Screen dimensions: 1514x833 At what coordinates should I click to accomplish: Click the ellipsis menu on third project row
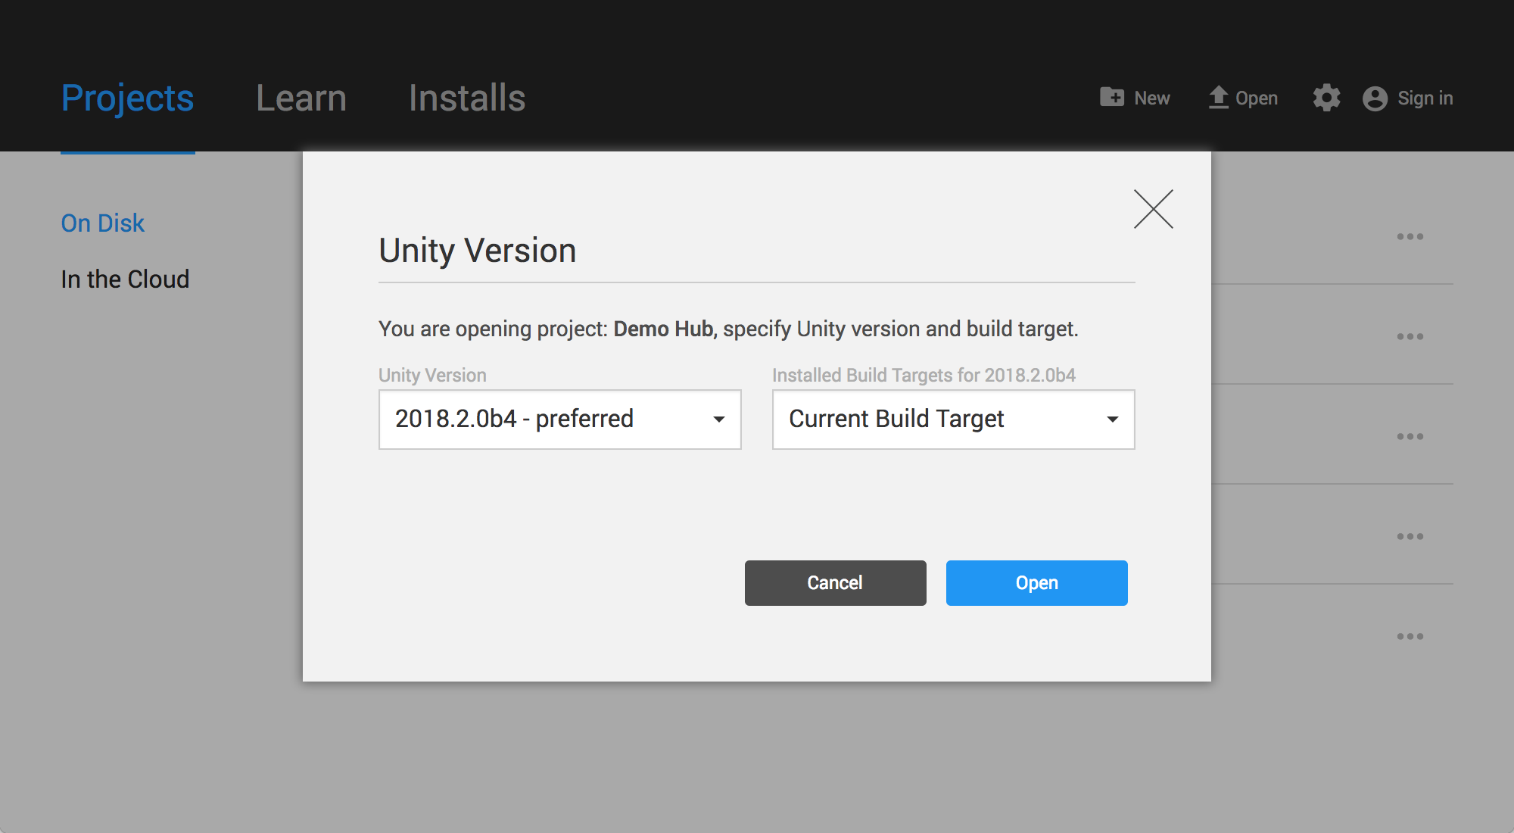point(1410,436)
